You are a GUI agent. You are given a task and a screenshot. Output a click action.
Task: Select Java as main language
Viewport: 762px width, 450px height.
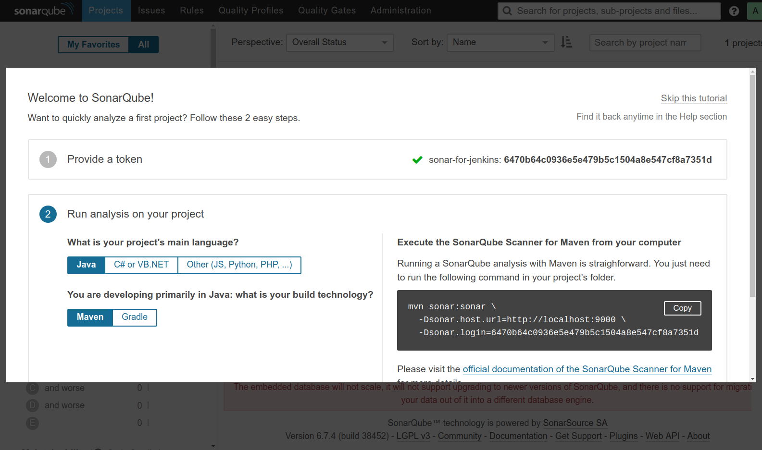(x=86, y=265)
